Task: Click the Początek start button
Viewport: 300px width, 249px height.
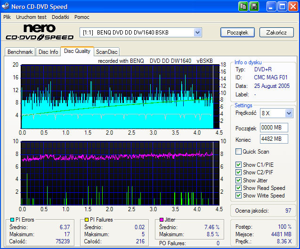Action: (237, 33)
